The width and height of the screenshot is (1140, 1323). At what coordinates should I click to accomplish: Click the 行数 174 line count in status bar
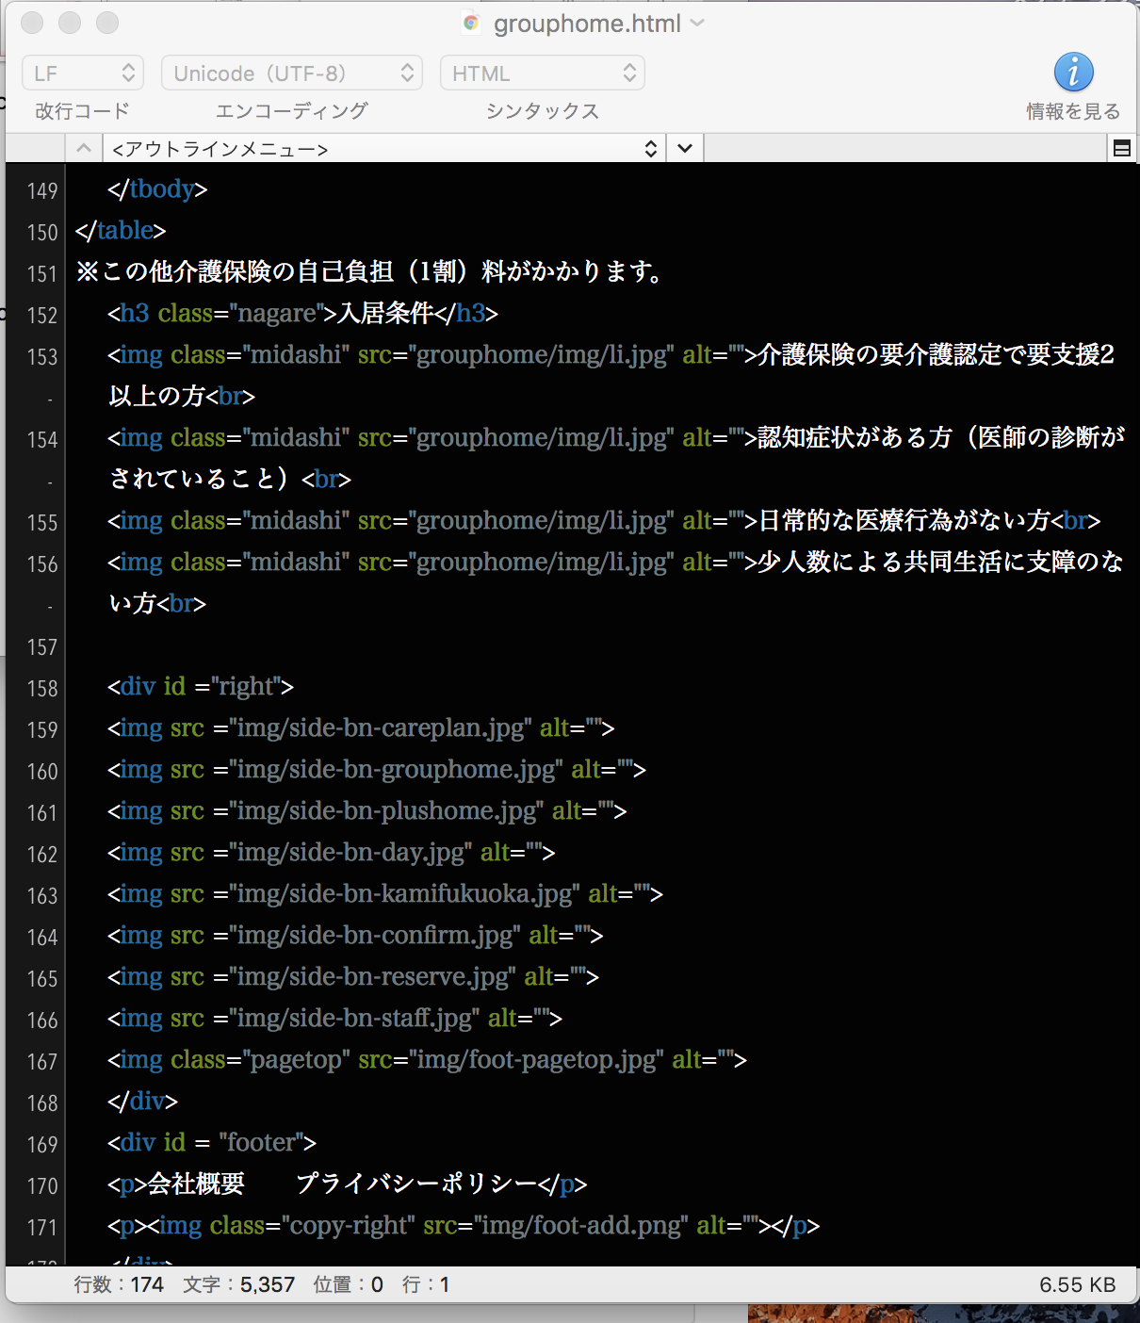pyautogui.click(x=119, y=1285)
